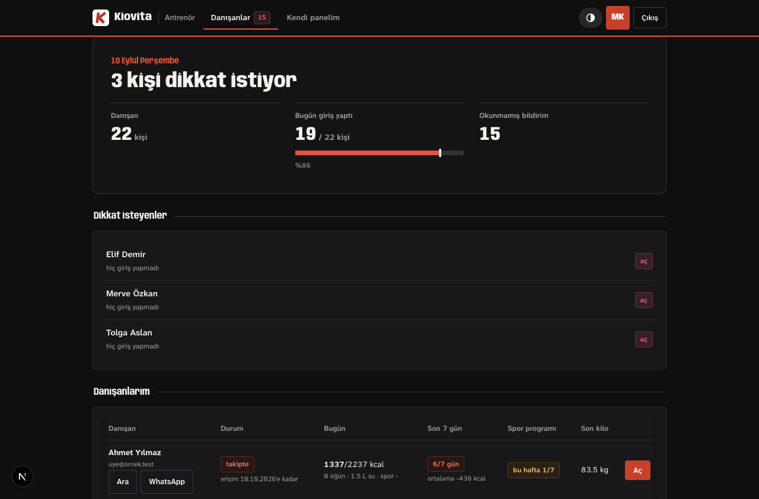Click the Okunmamış bildirim count 15
The height and width of the screenshot is (499, 759).
[x=490, y=134]
